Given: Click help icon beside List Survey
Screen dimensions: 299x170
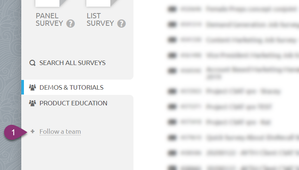Looking at the screenshot, I should coord(121,24).
